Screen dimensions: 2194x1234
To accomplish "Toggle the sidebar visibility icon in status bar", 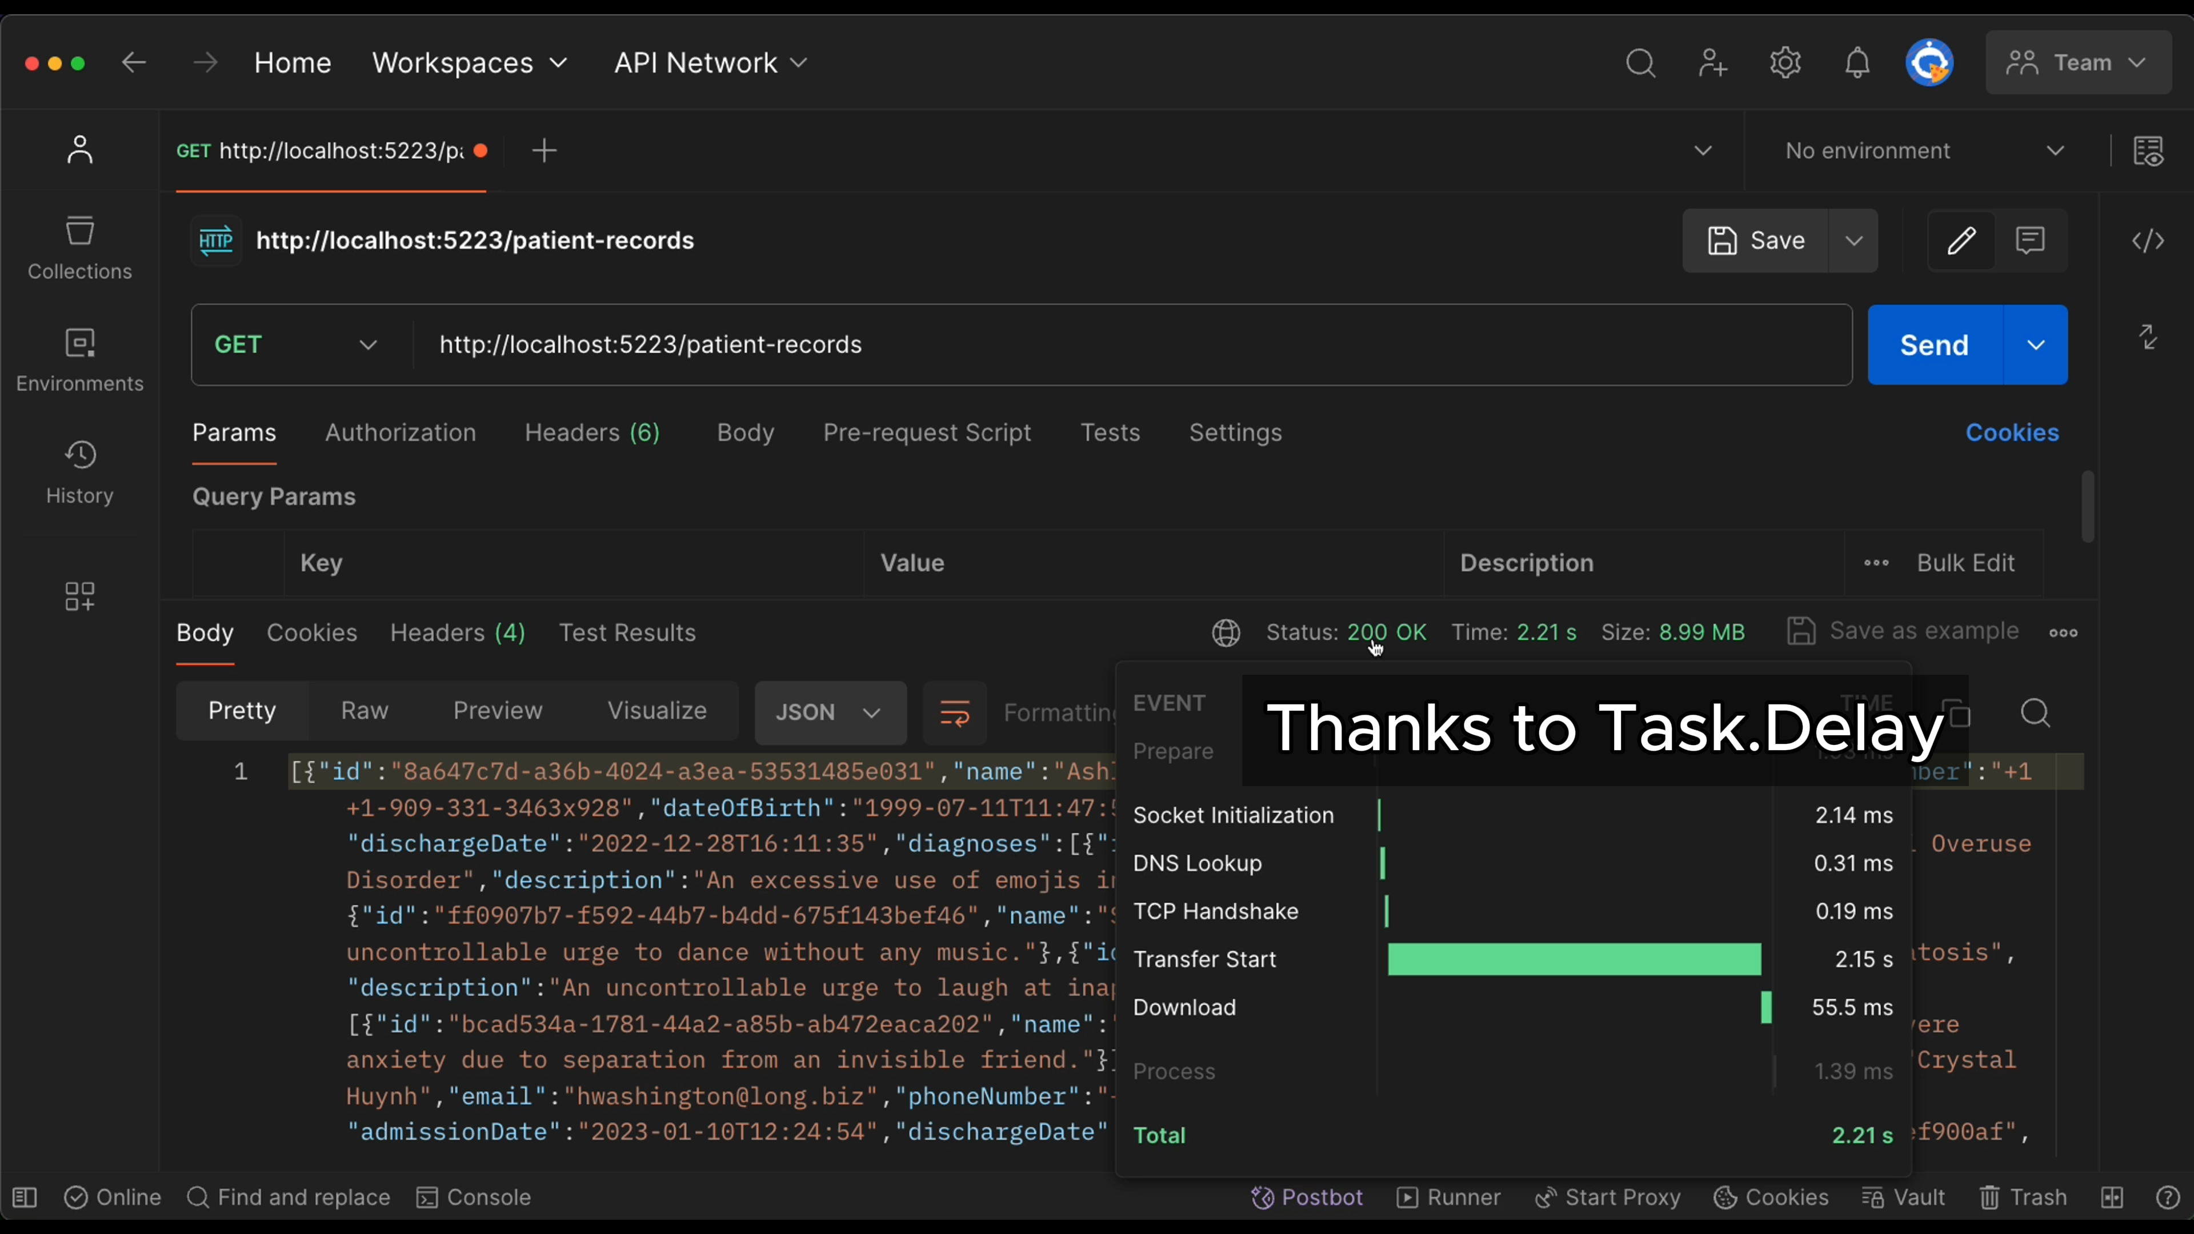I will [25, 1197].
